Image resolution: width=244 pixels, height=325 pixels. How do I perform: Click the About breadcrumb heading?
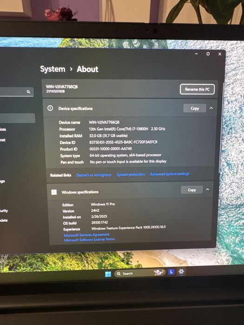tap(87, 69)
